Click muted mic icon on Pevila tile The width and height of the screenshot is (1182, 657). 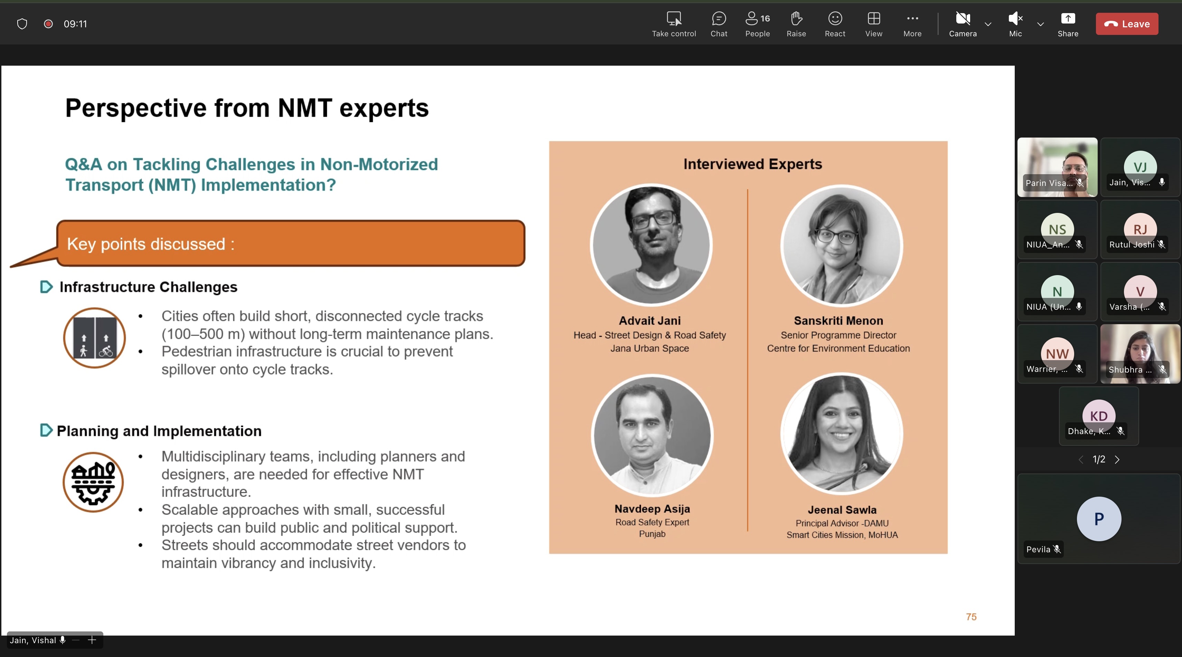(1057, 549)
